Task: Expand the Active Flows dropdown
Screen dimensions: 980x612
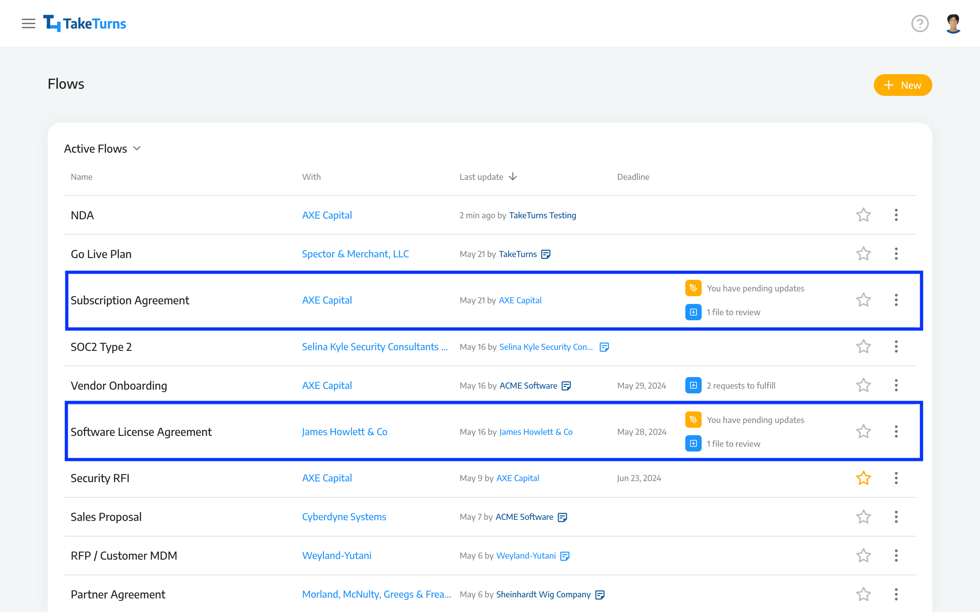Action: tap(102, 149)
